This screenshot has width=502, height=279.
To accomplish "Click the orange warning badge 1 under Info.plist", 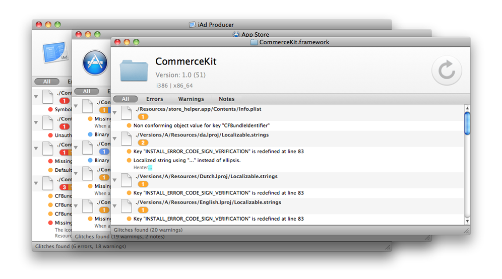I will (x=143, y=117).
